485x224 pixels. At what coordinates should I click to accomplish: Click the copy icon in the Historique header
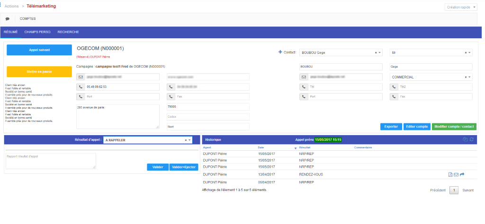(x=465, y=139)
